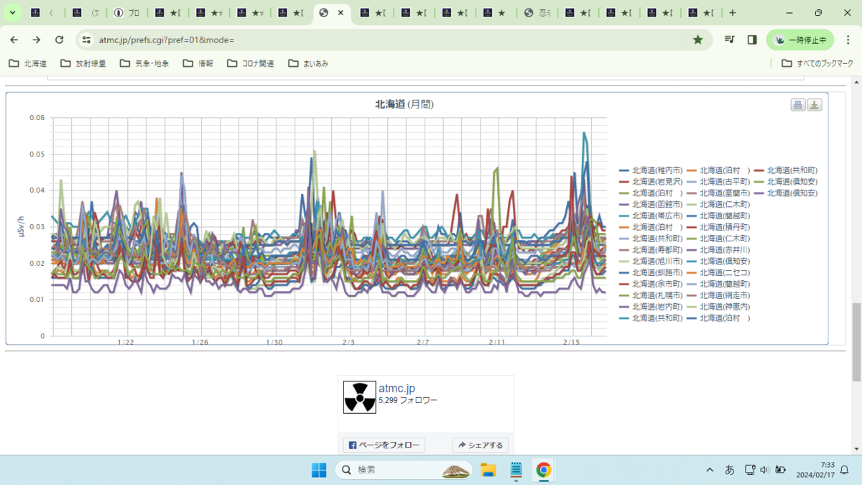Image resolution: width=862 pixels, height=485 pixels.
Task: Bookmark this page with the star icon
Action: [x=698, y=40]
